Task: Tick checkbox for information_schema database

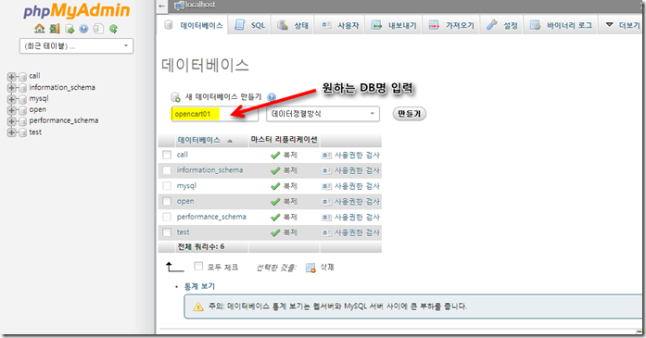Action: [x=167, y=170]
